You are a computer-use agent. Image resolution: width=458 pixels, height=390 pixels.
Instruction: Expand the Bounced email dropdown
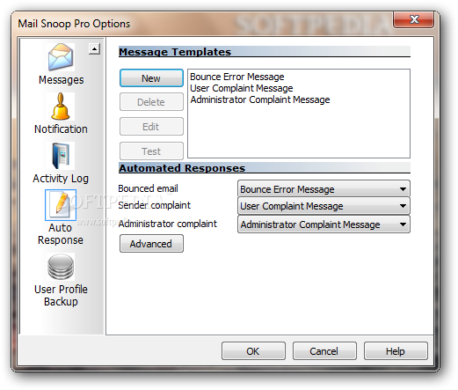point(324,189)
